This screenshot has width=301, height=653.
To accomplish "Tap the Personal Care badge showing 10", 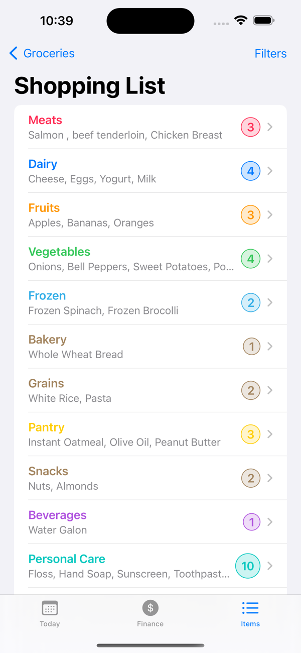I will (248, 566).
